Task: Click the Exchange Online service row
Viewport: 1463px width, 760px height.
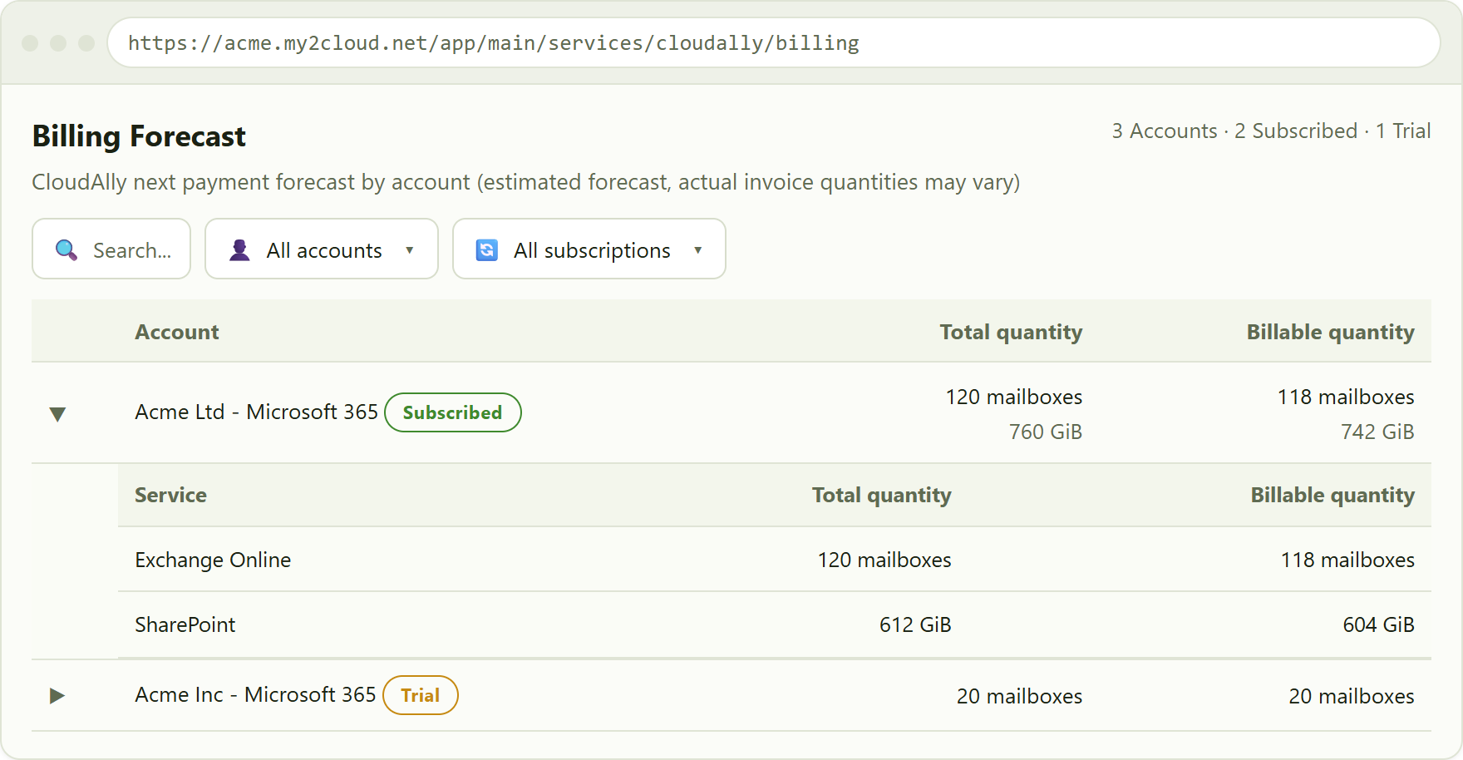Action: coord(775,560)
